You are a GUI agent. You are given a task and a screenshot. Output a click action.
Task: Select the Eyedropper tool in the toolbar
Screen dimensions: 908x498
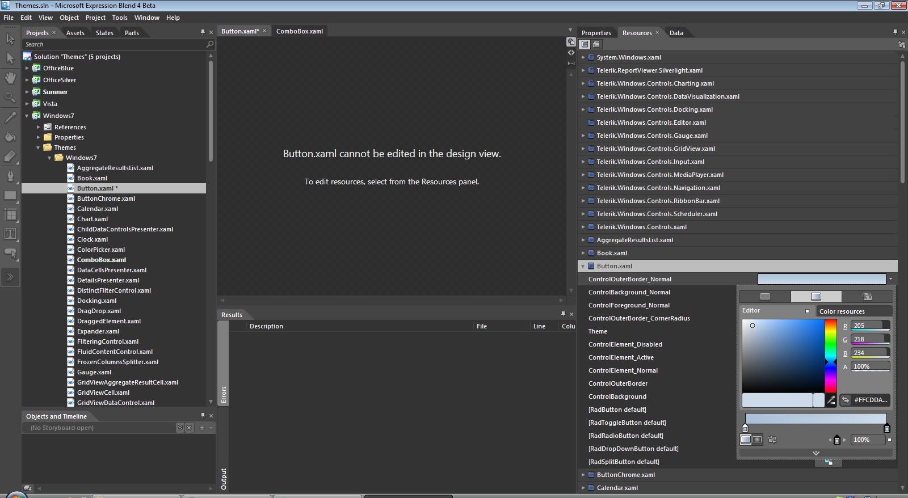[x=10, y=117]
